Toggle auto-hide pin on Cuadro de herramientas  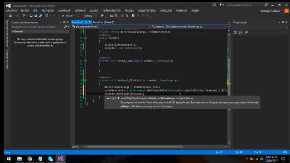point(64,22)
